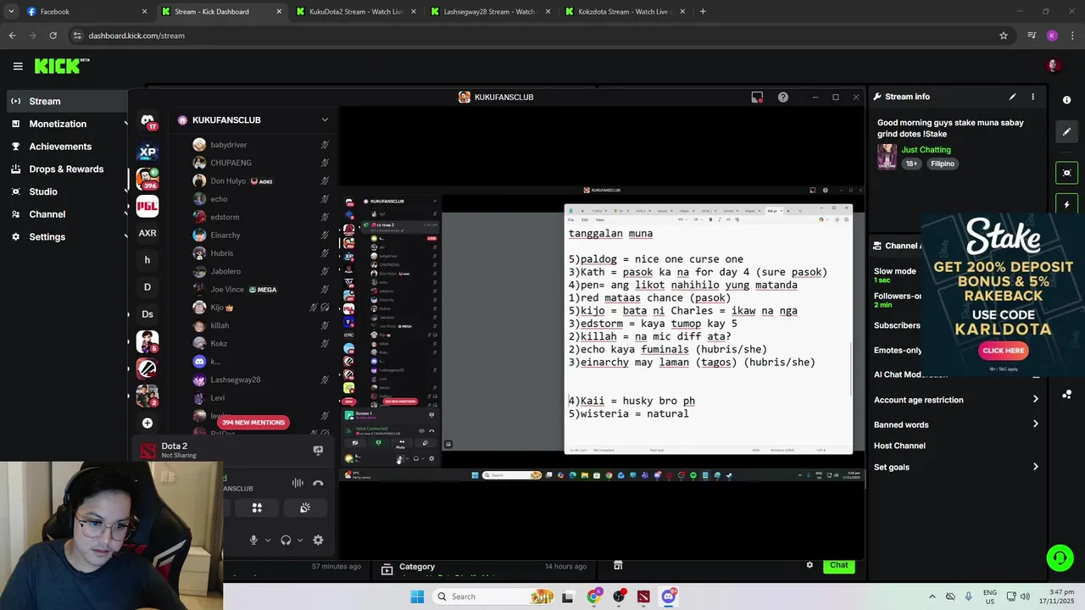Expand the KUKUFANSCLUB server dropdown
The height and width of the screenshot is (610, 1085).
[325, 120]
